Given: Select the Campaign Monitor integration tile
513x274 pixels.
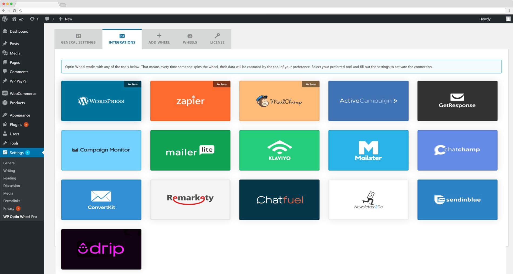Looking at the screenshot, I should [x=101, y=150].
